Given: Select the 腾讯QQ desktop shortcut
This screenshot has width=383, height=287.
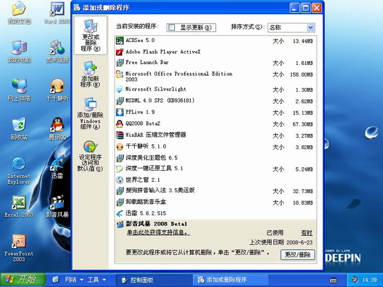Looking at the screenshot, I should point(57,129).
